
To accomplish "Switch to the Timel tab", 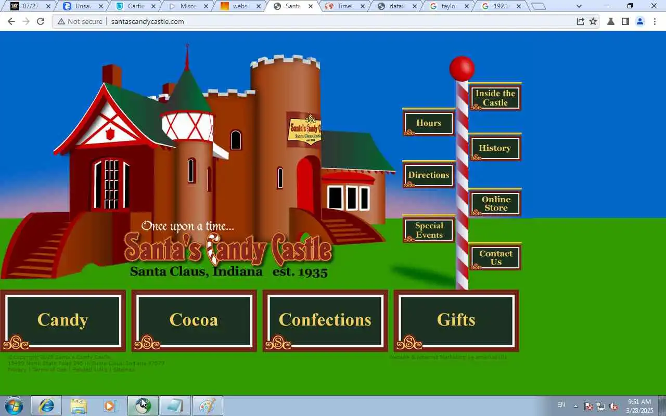I will 344,6.
